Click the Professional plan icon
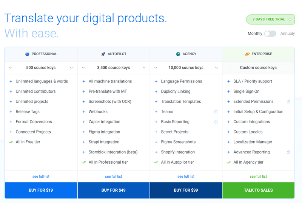 (27, 54)
